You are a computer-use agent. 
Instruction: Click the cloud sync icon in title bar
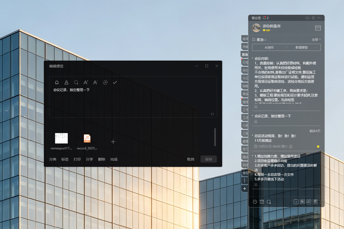pyautogui.click(x=308, y=18)
